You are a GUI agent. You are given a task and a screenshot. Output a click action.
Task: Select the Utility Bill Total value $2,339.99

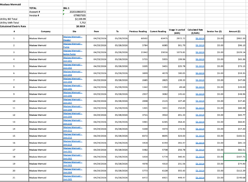74,19
